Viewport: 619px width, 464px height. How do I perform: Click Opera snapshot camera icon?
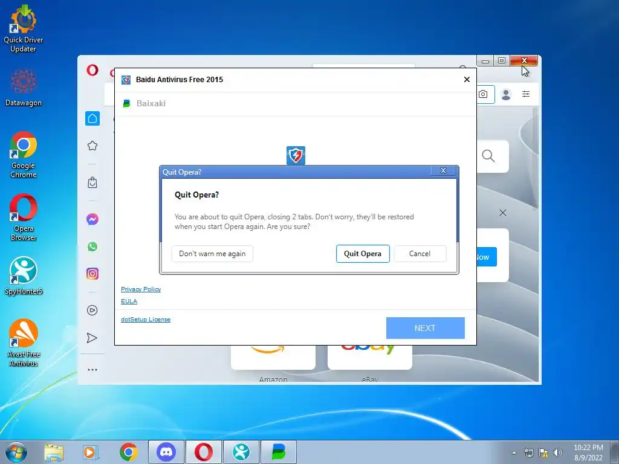click(483, 94)
